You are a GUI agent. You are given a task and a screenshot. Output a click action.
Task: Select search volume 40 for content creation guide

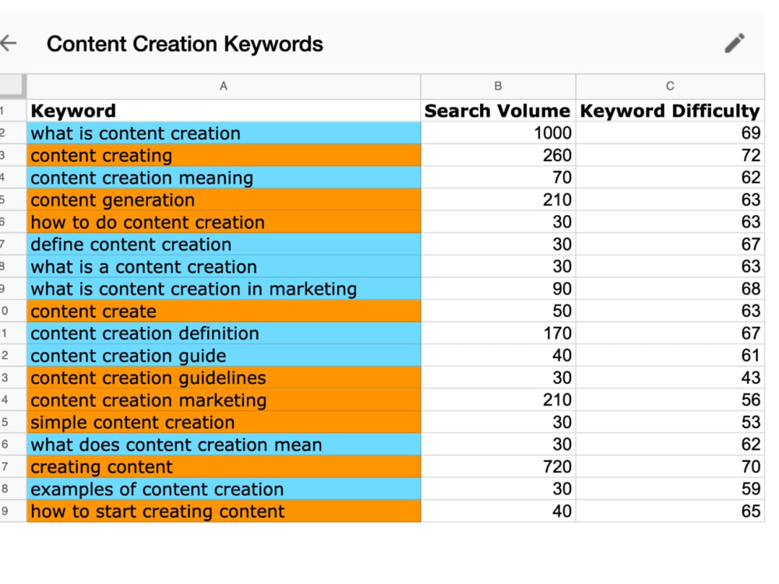coord(499,356)
